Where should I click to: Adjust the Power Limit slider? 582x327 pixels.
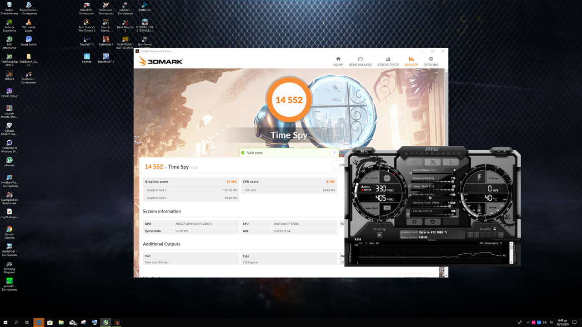click(432, 182)
